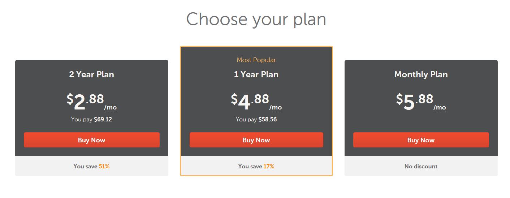Click the /mo abbreviation under $2.88
The width and height of the screenshot is (510, 198).
click(x=111, y=107)
